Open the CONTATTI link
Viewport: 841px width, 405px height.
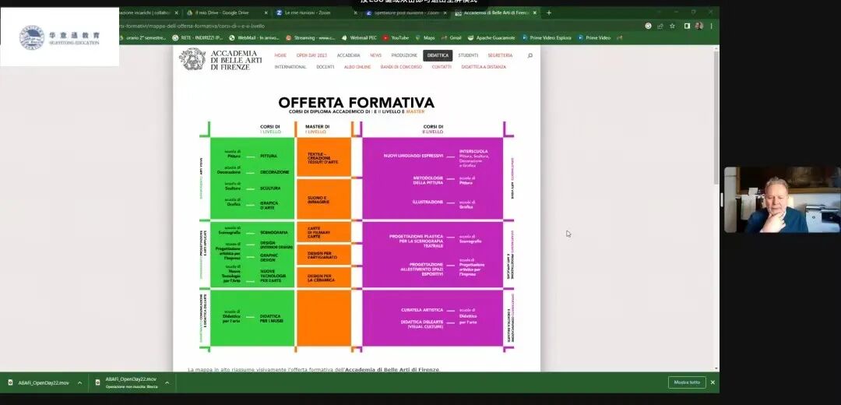(x=442, y=67)
